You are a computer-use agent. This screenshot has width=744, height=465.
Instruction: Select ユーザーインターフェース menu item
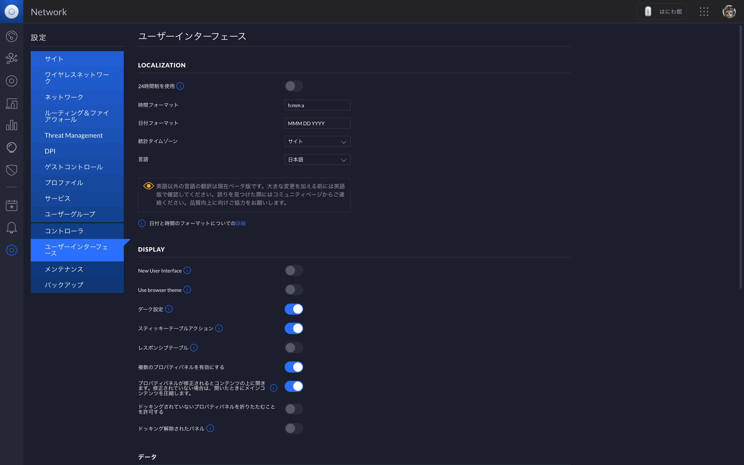coord(77,250)
